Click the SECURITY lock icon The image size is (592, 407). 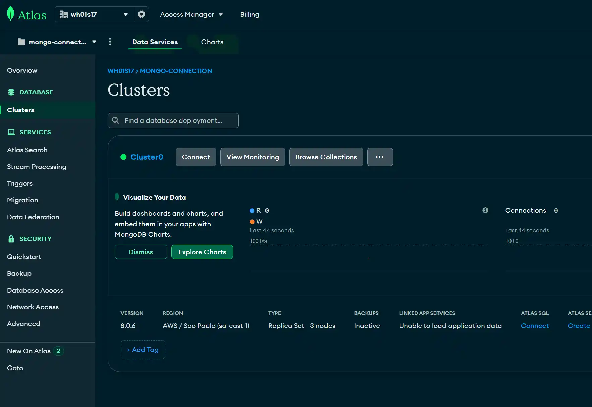[x=11, y=239]
